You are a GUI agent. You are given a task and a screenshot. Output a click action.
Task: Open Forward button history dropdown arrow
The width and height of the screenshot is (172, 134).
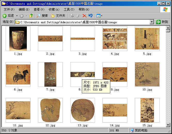(26, 16)
